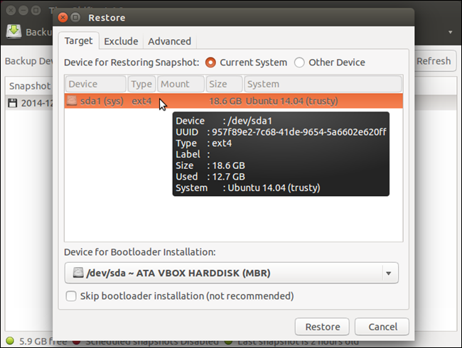462x348 pixels.
Task: Click the 18.6 GB size cell
Action: (225, 101)
